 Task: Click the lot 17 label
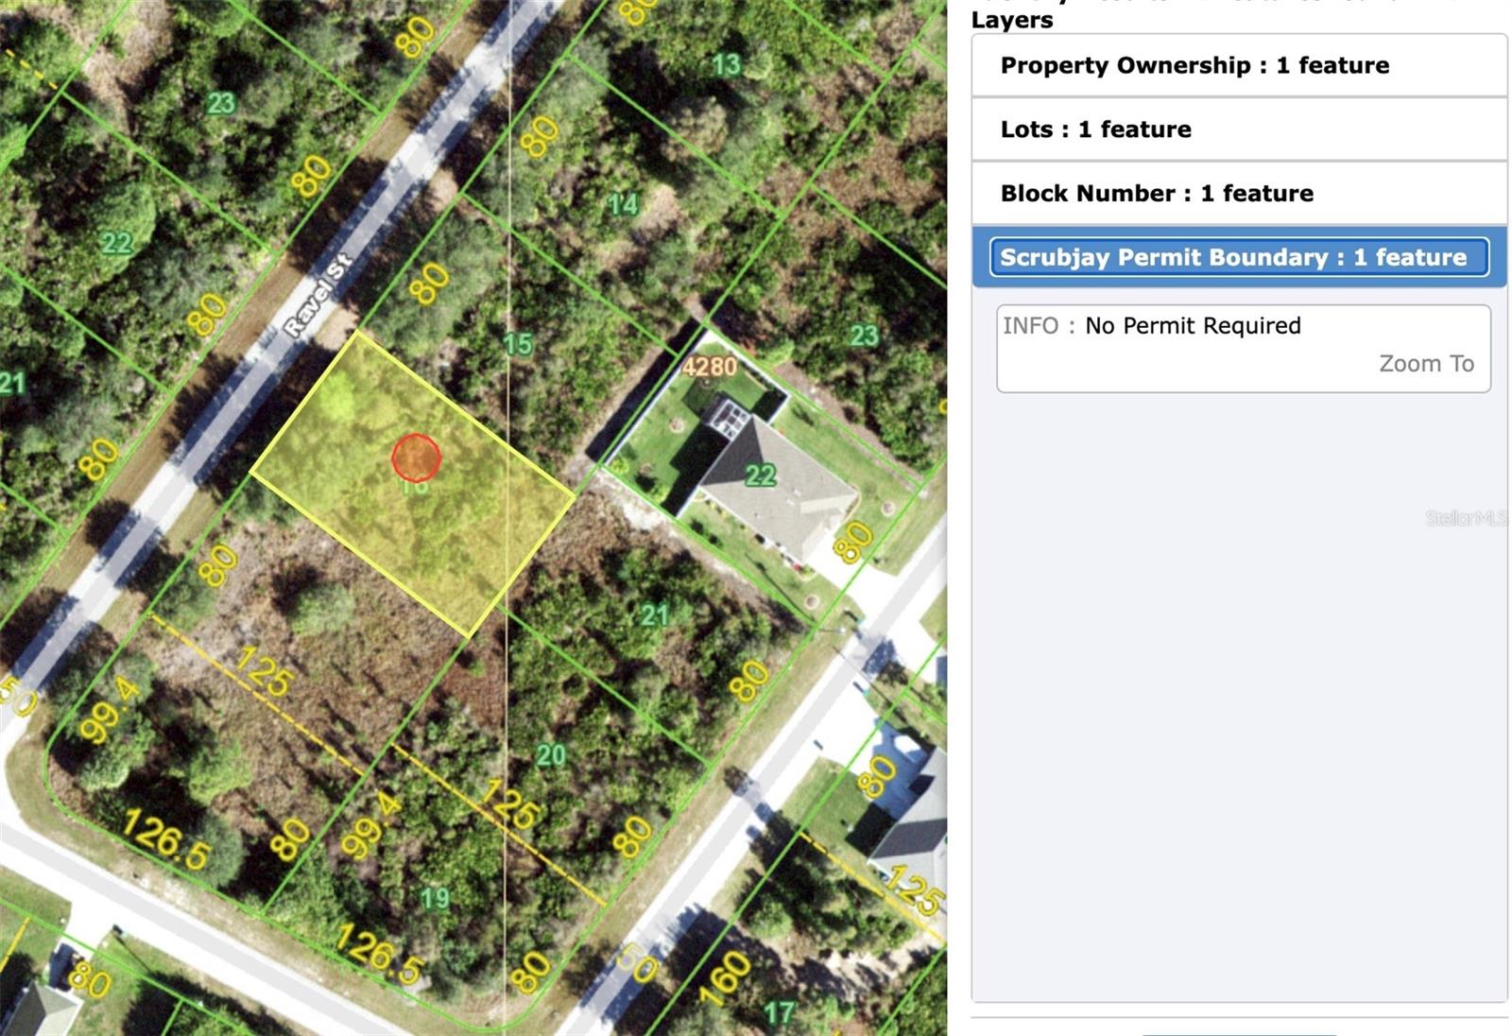(779, 1013)
